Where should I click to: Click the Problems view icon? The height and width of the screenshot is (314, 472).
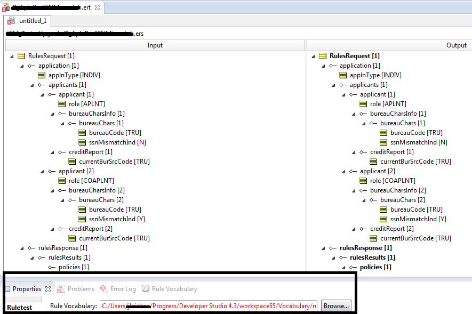coord(61,289)
